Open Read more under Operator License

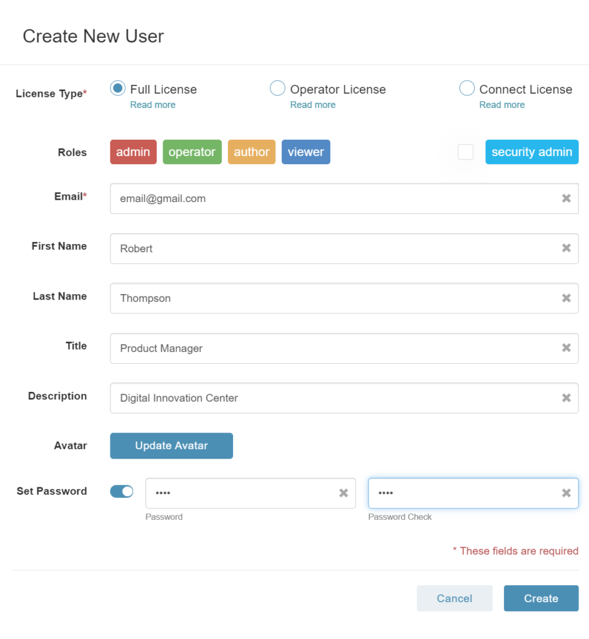pos(313,105)
